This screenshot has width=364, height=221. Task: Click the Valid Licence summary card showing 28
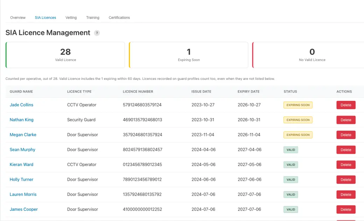coord(65,55)
